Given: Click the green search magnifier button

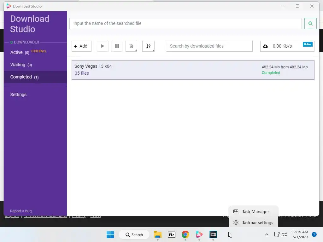Looking at the screenshot, I should point(310,23).
